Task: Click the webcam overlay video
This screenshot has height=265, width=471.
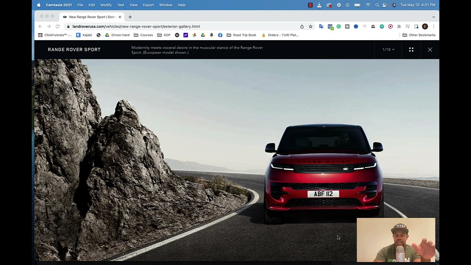Action: (x=396, y=240)
